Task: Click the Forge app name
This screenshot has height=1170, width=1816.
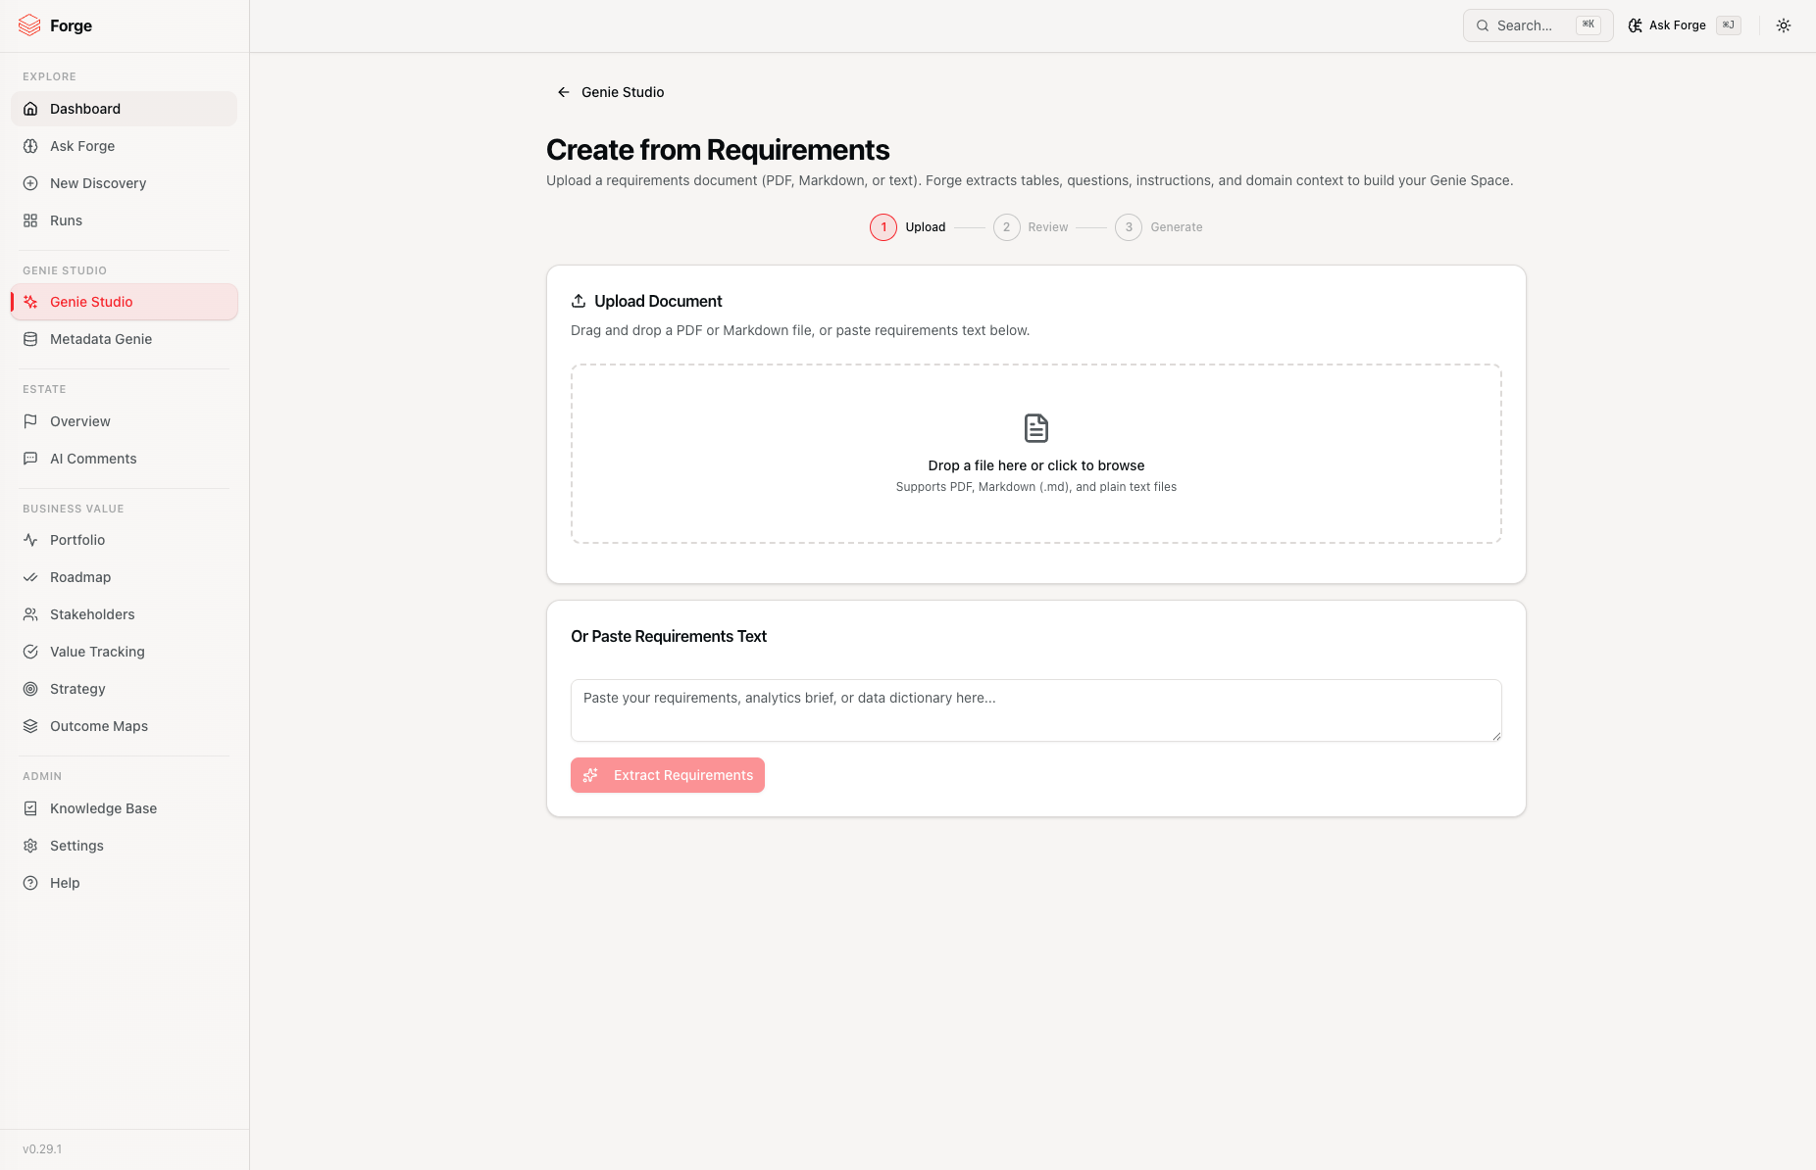Action: (x=71, y=25)
